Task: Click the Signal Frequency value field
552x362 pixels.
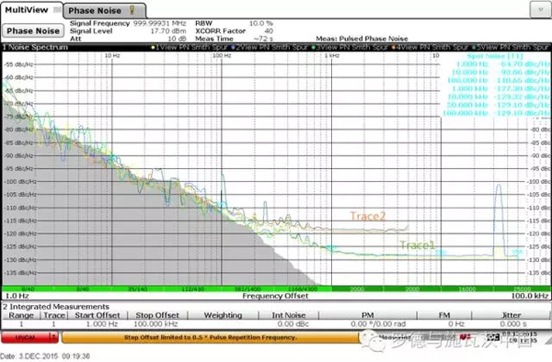Action: [x=159, y=23]
